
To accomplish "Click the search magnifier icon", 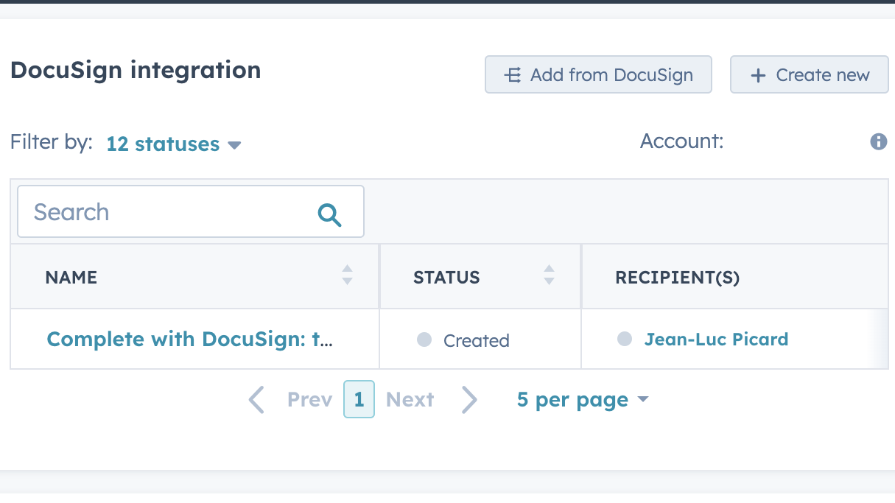I will (329, 214).
